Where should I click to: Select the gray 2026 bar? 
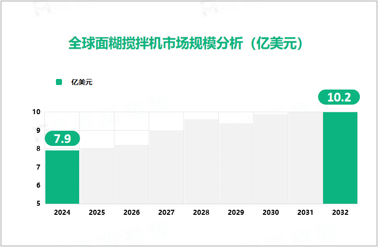132,175
